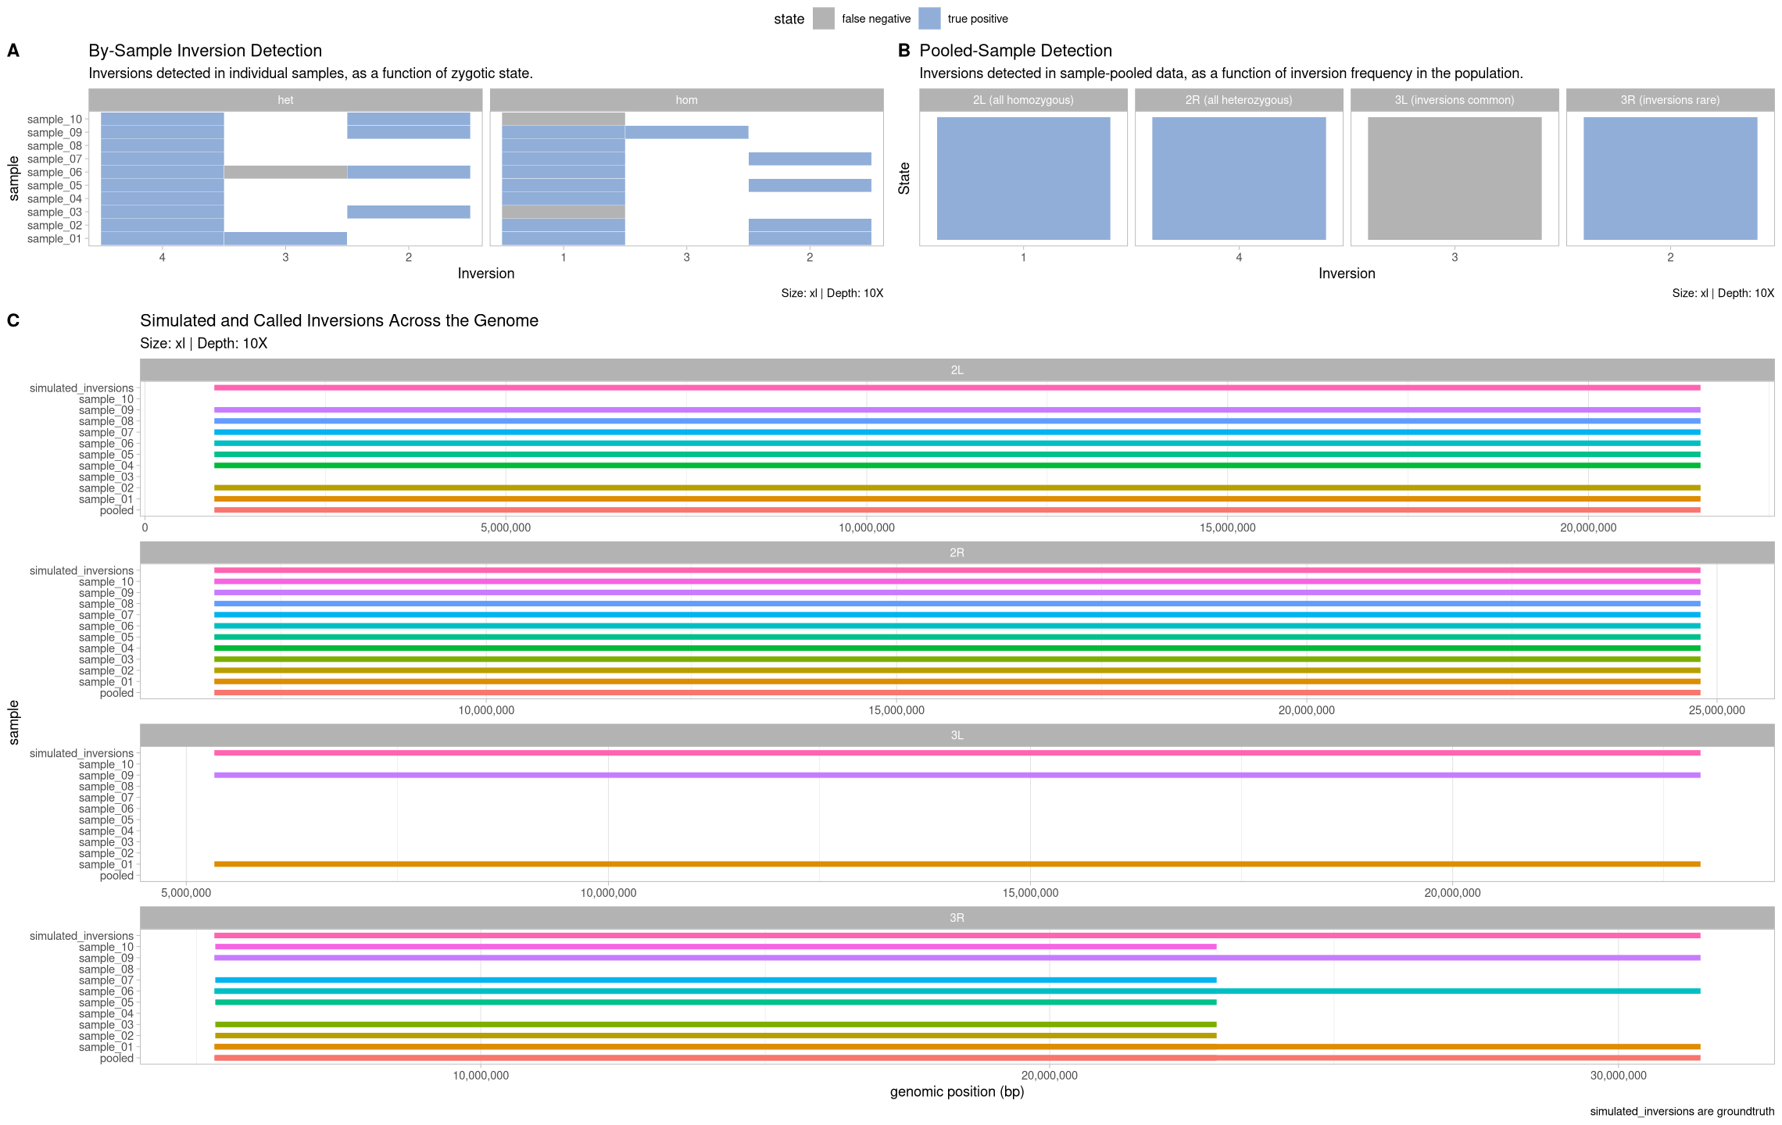Select 'sample_01' label in panel A
This screenshot has width=1782, height=1125.
click(x=55, y=238)
